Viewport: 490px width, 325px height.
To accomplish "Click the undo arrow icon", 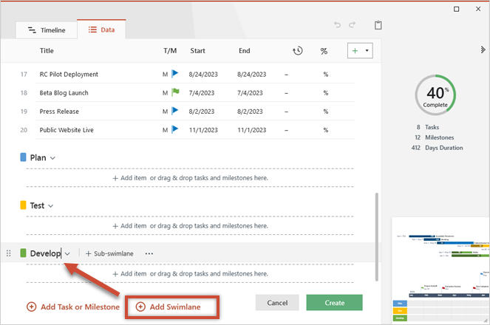I will [338, 25].
